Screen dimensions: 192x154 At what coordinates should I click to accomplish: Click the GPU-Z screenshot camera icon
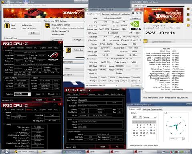pyautogui.click(x=133, y=13)
